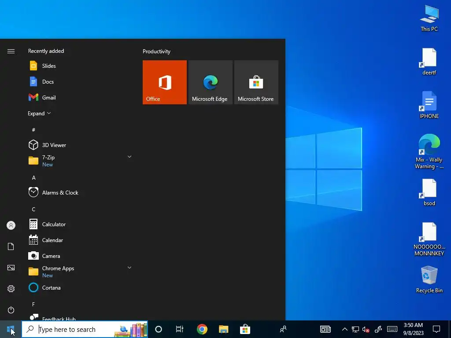Open Settings gear in Start sidebar
The width and height of the screenshot is (451, 338).
click(11, 289)
